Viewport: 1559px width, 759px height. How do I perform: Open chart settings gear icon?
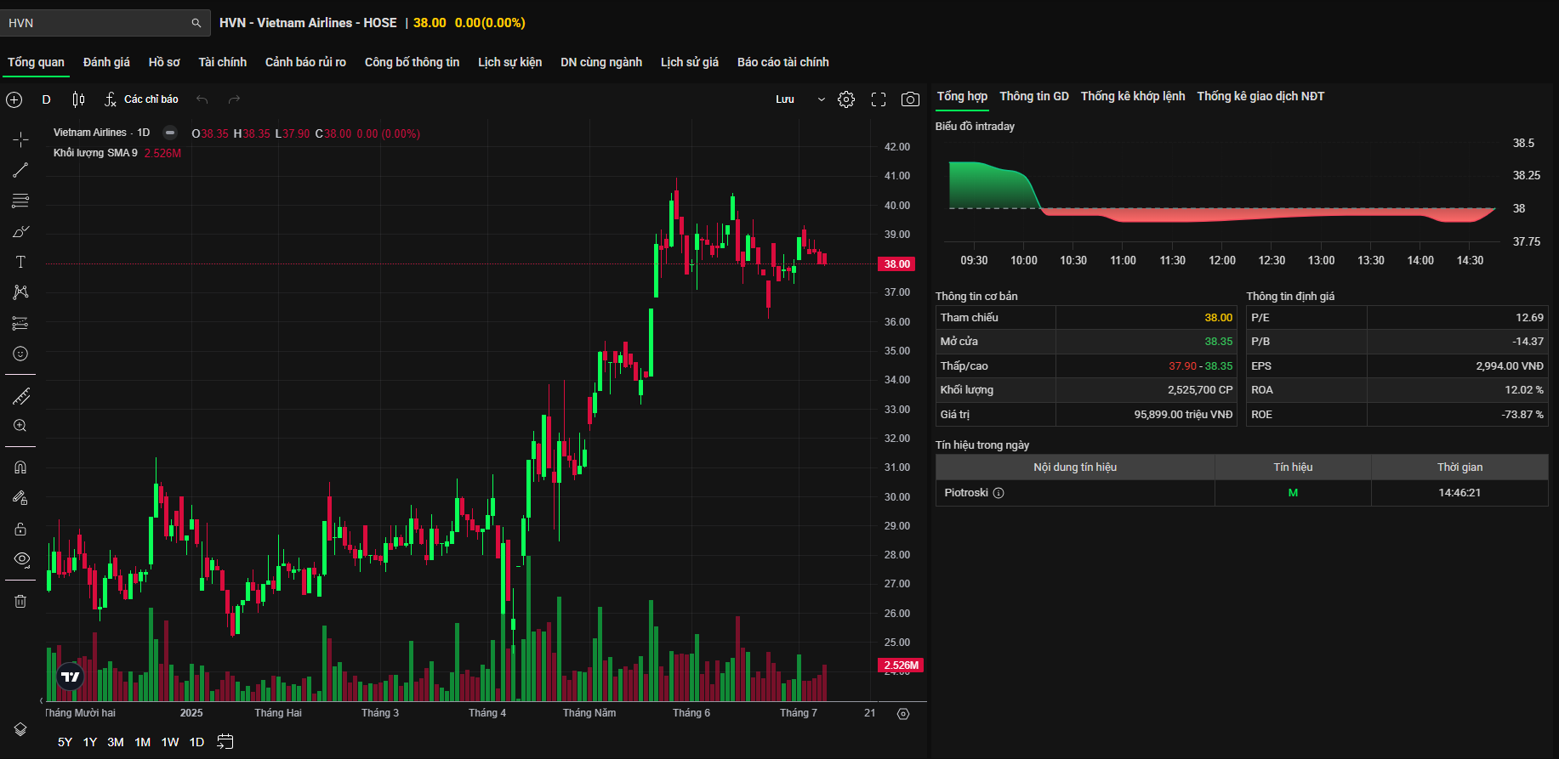coord(846,99)
